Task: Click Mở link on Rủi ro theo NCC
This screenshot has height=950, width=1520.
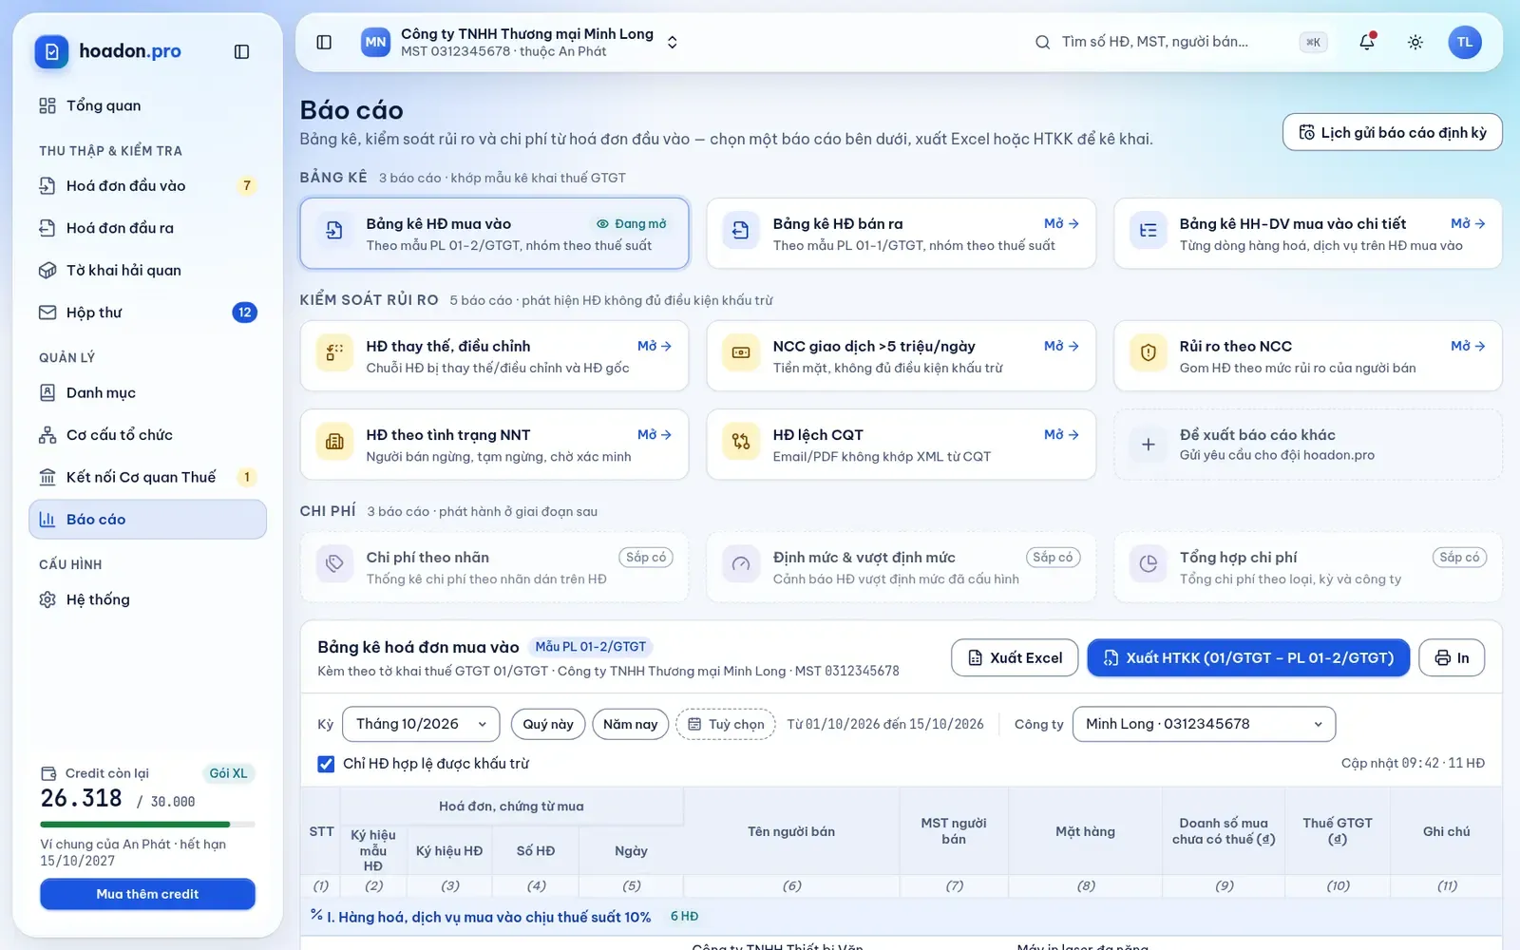Action: tap(1468, 346)
